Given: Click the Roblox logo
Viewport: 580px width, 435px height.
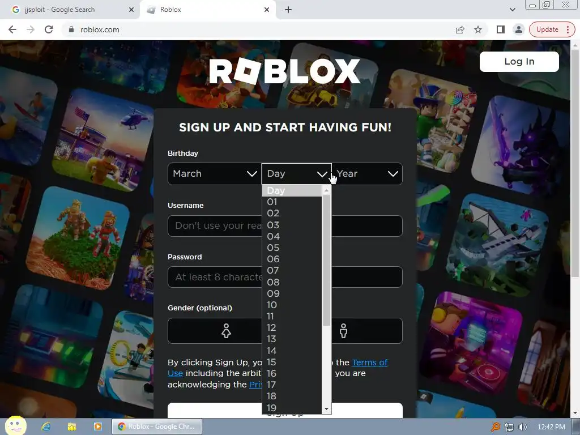Looking at the screenshot, I should point(284,71).
